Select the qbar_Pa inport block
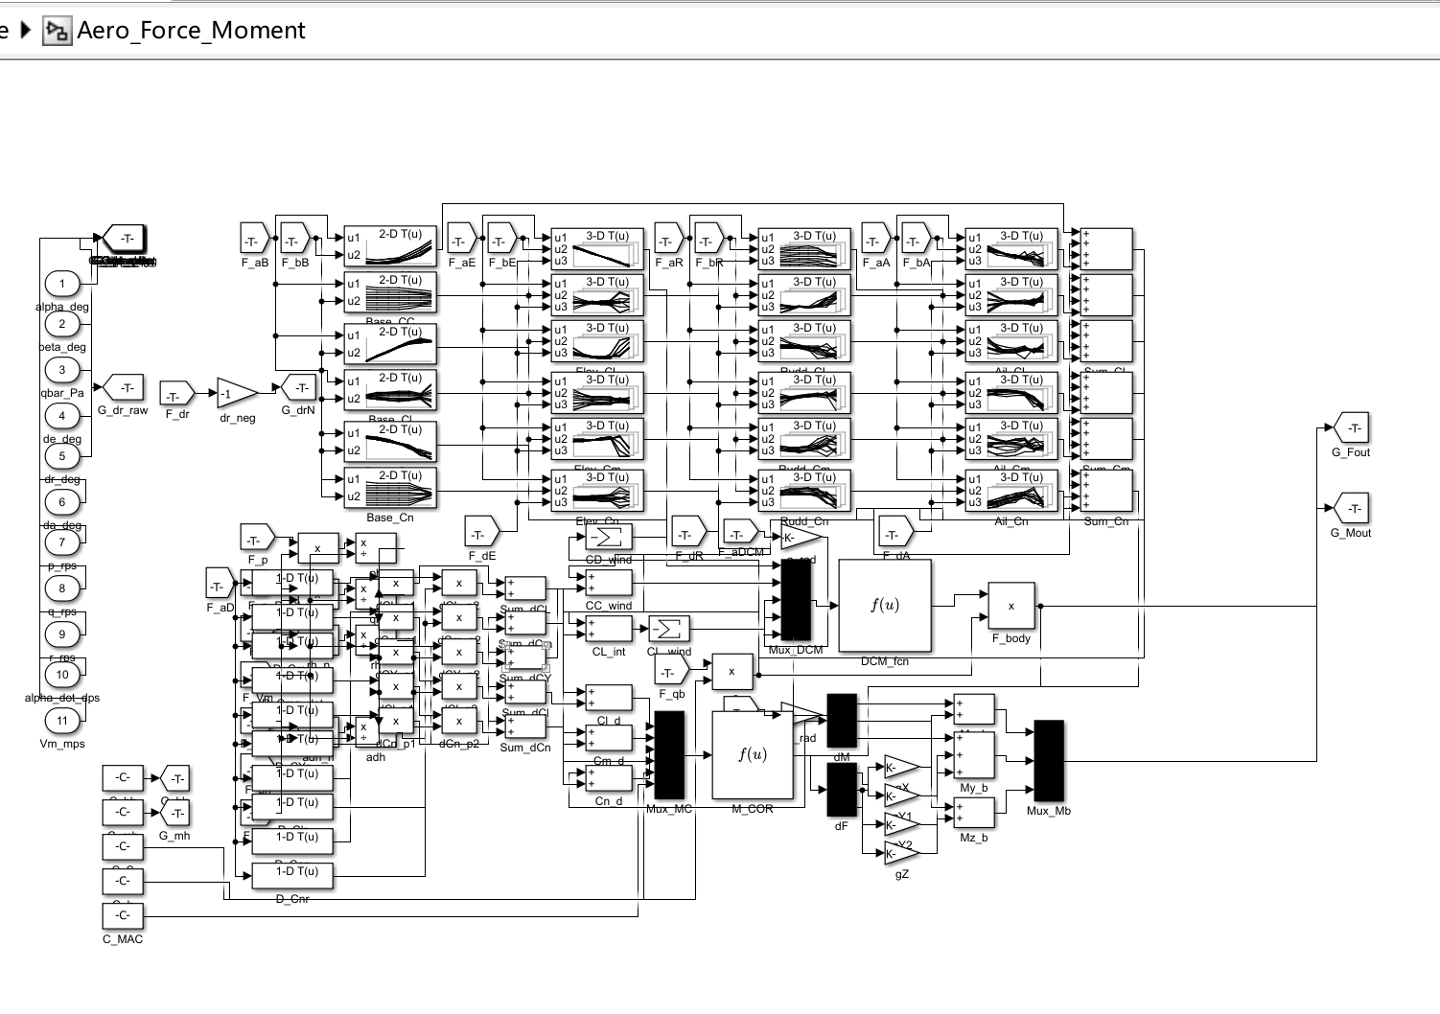The image size is (1440, 1014). tap(62, 370)
